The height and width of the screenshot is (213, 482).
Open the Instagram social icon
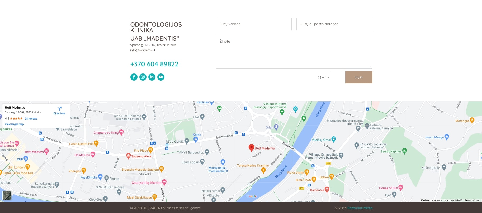pos(143,77)
